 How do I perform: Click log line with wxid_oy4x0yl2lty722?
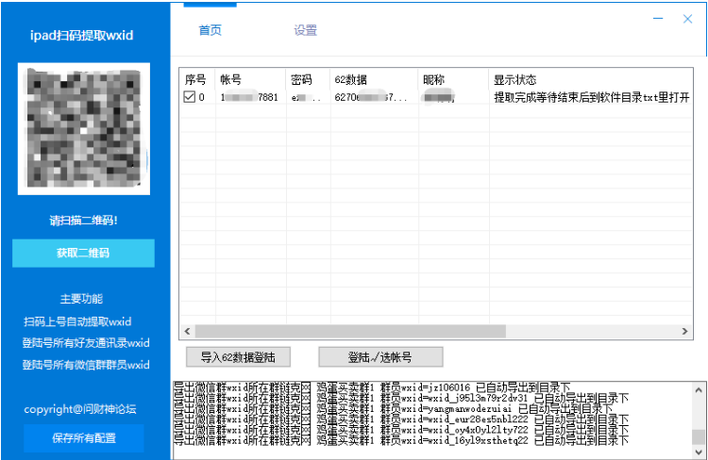(x=401, y=430)
